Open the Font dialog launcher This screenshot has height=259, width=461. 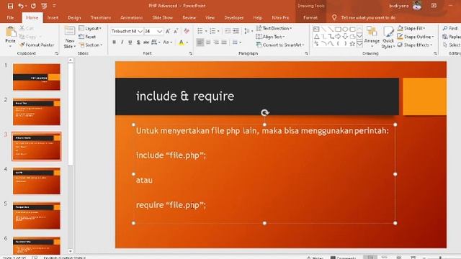[190, 53]
